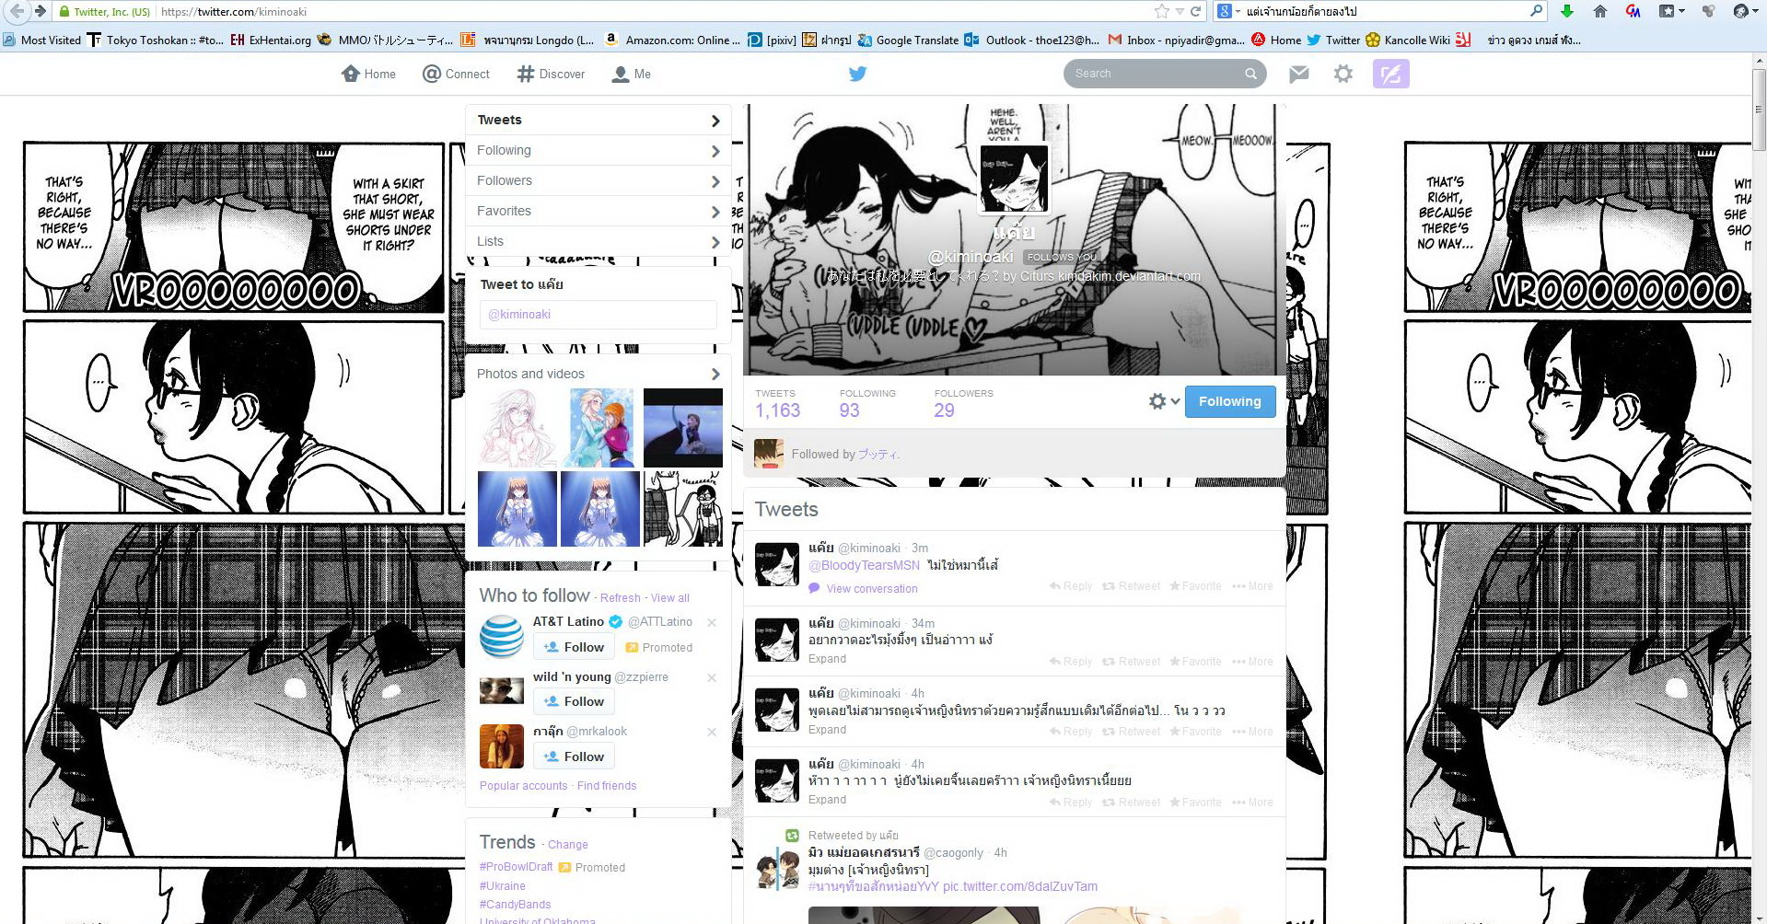1767x924 pixels.
Task: View Favorites in profile sidebar
Action: click(599, 211)
